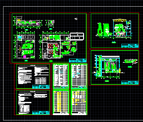Select the long strip plan at the top of the floor plan sheet

coord(28,22)
